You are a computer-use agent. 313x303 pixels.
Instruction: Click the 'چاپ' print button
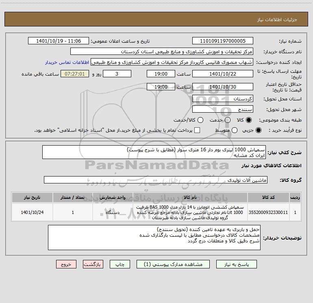pos(120,264)
